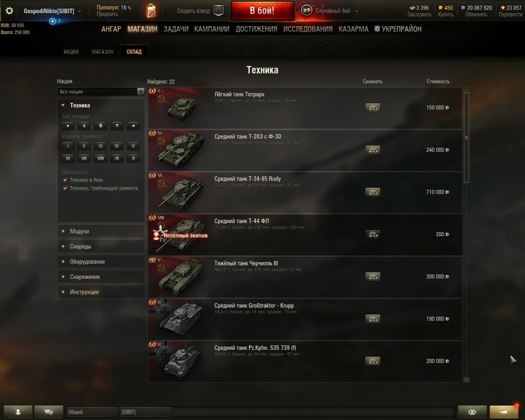Image resolution: width=525 pixels, height=420 pixels.
Task: Expand the Оборудование filter section
Action: [101, 262]
